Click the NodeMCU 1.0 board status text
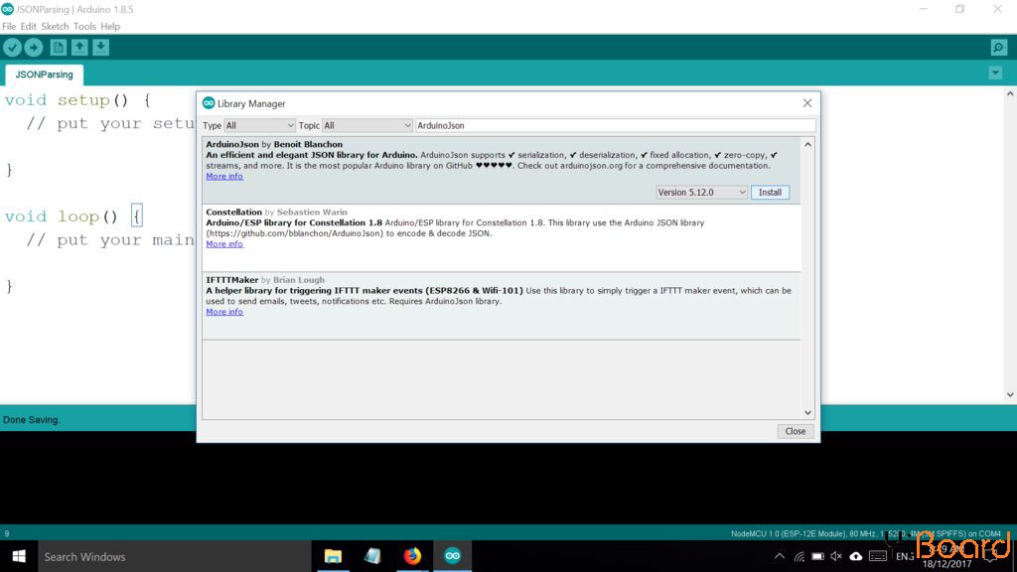The width and height of the screenshot is (1017, 572). (866, 533)
